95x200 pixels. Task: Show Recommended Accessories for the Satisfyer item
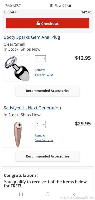(48, 156)
